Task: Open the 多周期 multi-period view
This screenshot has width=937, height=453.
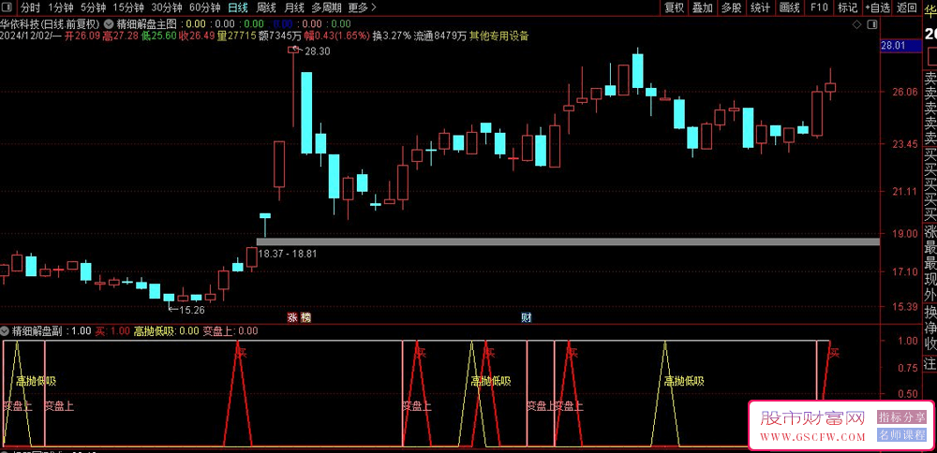Action: [326, 7]
